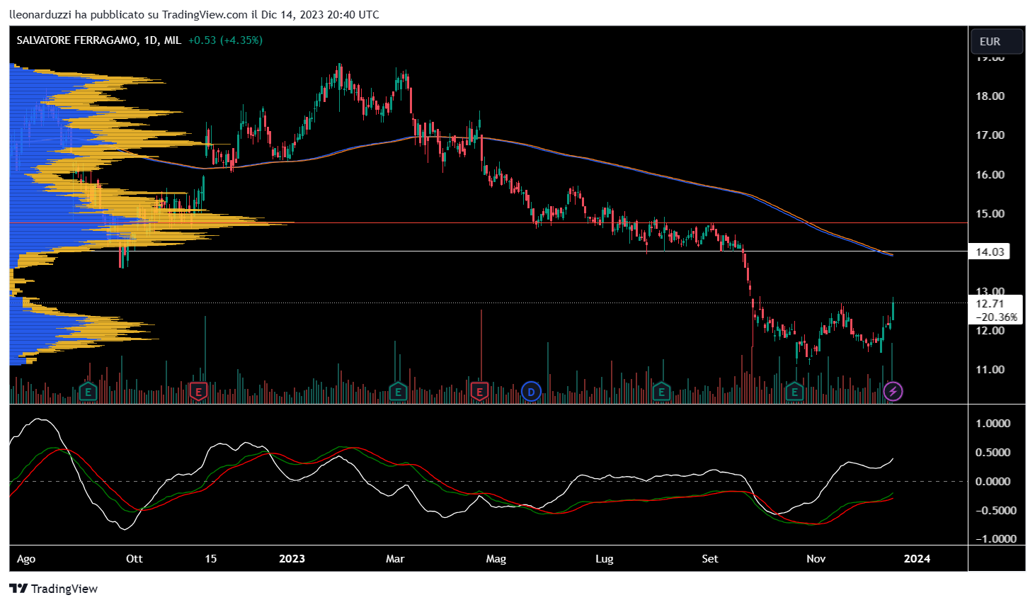Click the publication header mentioning TradingView.com
1035x605 pixels.
tap(194, 14)
